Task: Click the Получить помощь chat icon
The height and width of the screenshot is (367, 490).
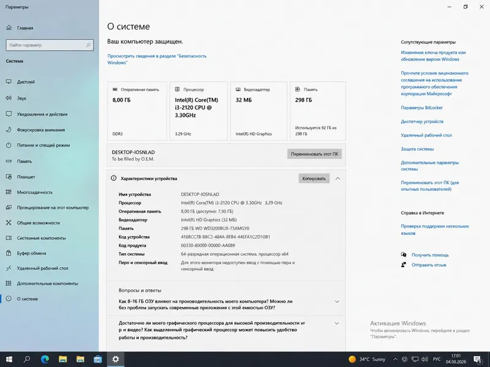Action: pos(404,254)
